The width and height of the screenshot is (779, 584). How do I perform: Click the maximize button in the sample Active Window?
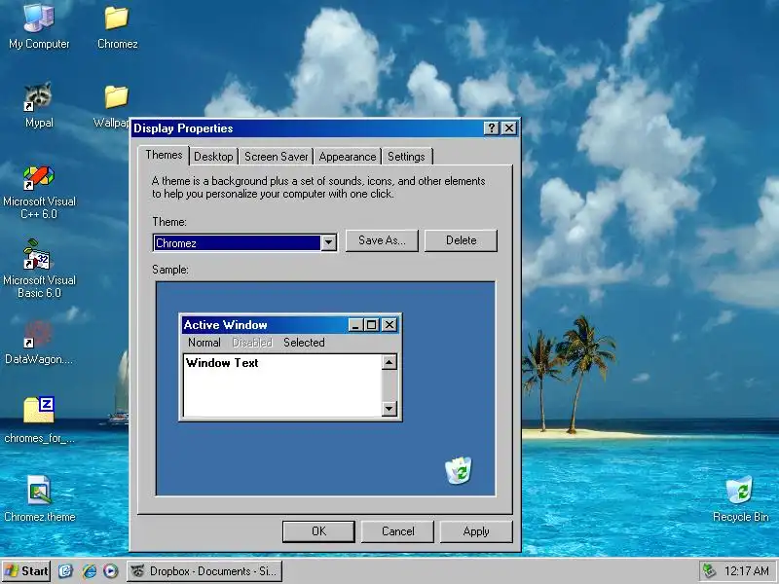(x=372, y=325)
